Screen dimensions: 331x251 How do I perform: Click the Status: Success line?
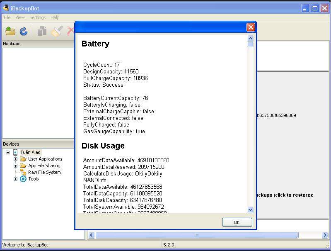click(x=103, y=85)
